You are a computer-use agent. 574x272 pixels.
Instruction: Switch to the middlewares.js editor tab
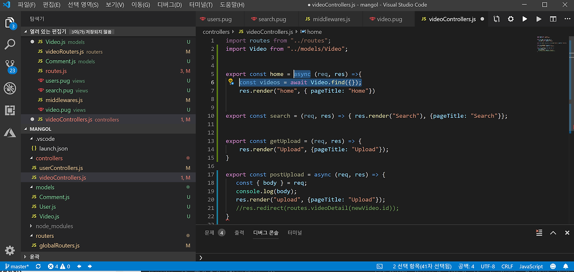(x=331, y=19)
